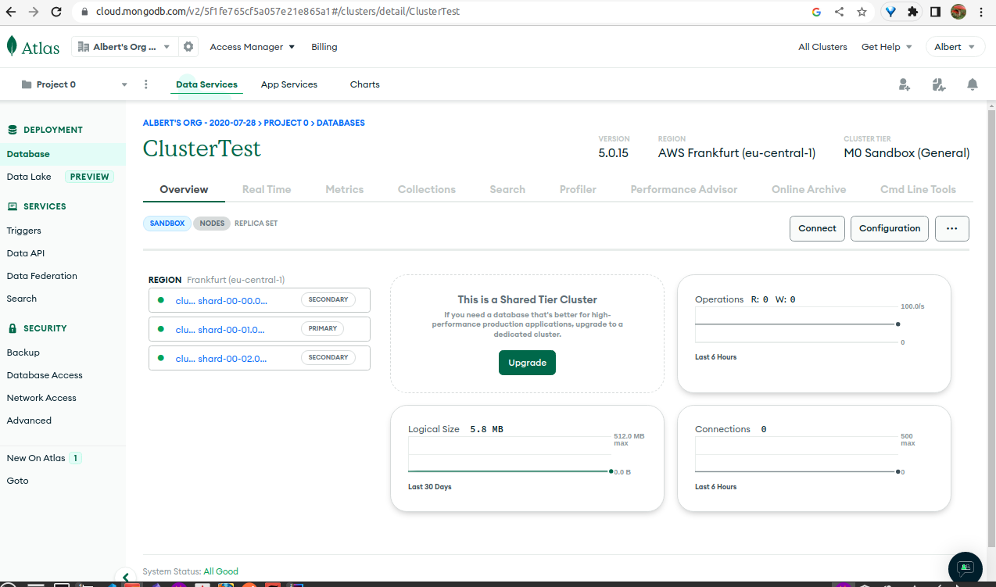Open the Collections tab
Viewport: 996px width, 587px height.
coord(427,189)
